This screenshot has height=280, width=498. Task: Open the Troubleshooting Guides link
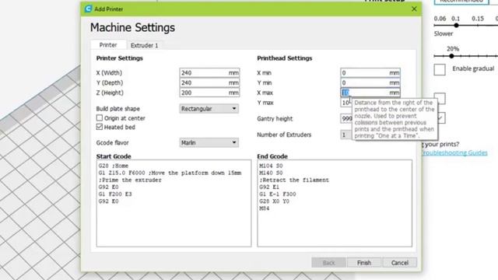coord(454,152)
